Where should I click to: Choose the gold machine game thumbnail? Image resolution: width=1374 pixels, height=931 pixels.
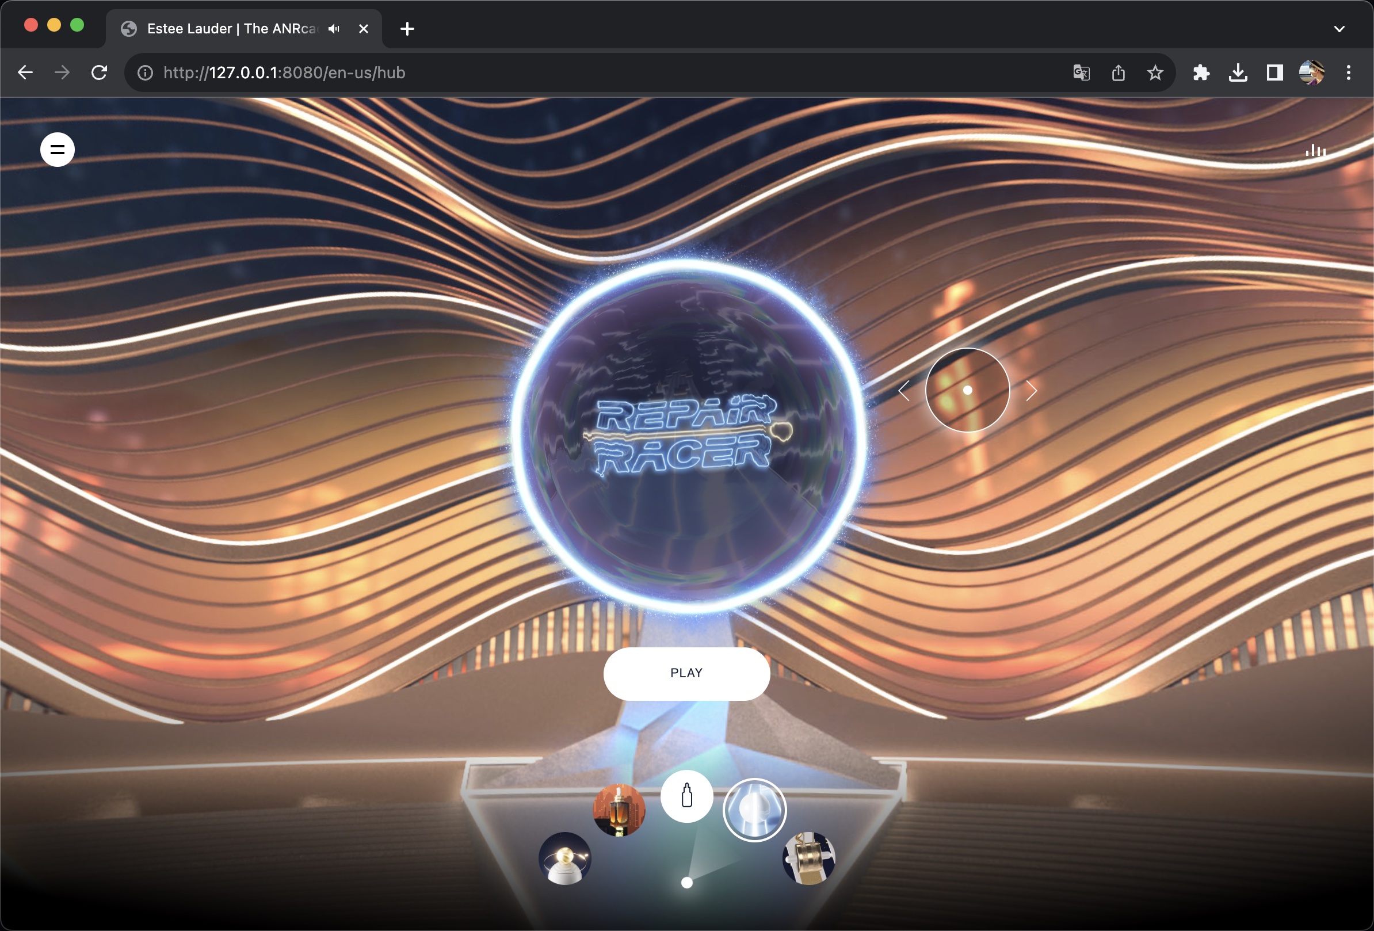[808, 858]
